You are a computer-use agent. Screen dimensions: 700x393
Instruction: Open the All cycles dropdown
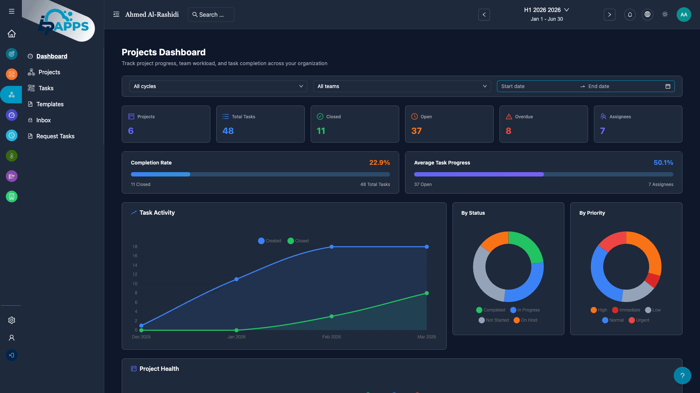pyautogui.click(x=218, y=86)
